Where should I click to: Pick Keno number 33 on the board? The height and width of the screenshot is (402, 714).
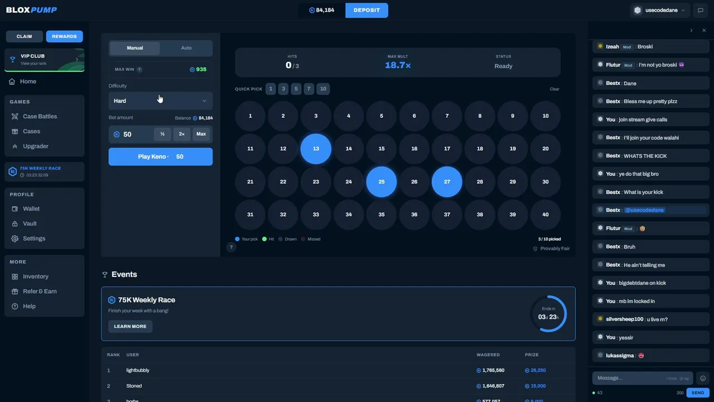point(316,214)
